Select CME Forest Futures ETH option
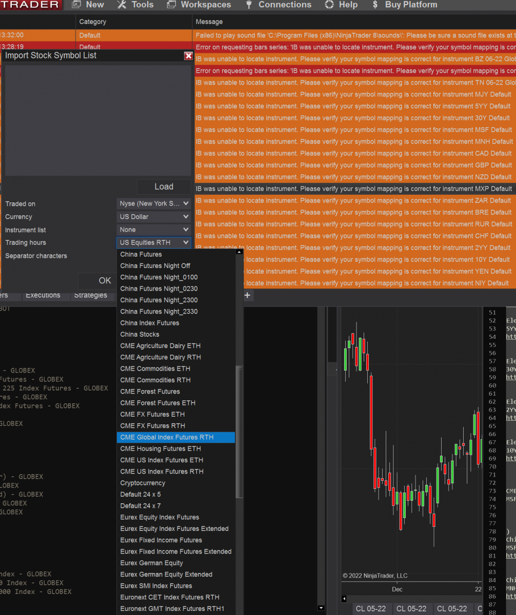 176,403
